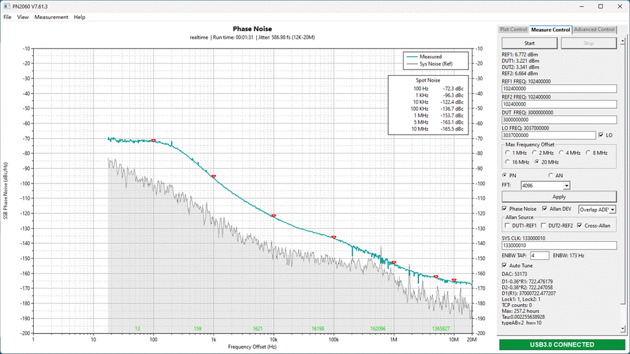The width and height of the screenshot is (630, 354).
Task: Click the USB3.0 CONNECTED status bar
Action: coord(562,345)
